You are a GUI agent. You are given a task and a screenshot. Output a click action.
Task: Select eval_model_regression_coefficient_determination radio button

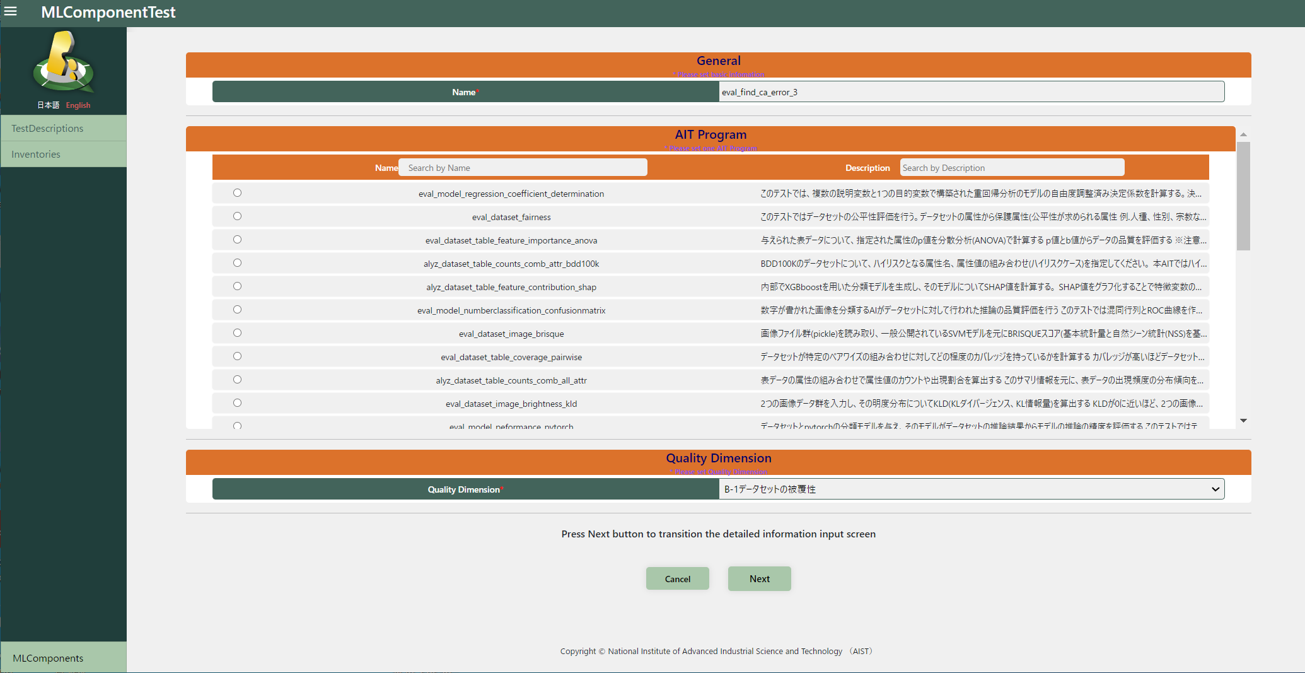pos(237,193)
